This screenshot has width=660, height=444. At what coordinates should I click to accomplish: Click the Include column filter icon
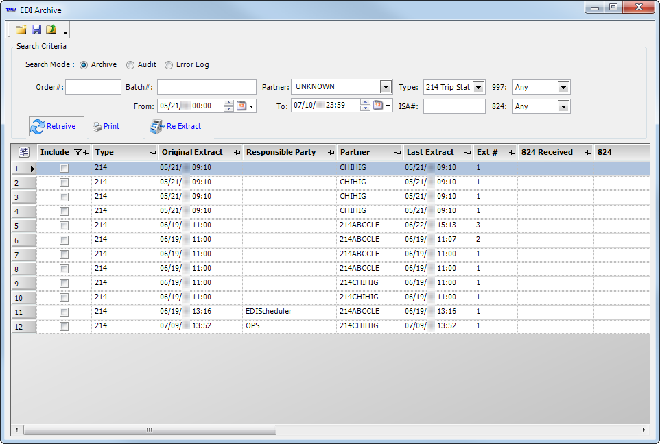tap(77, 152)
